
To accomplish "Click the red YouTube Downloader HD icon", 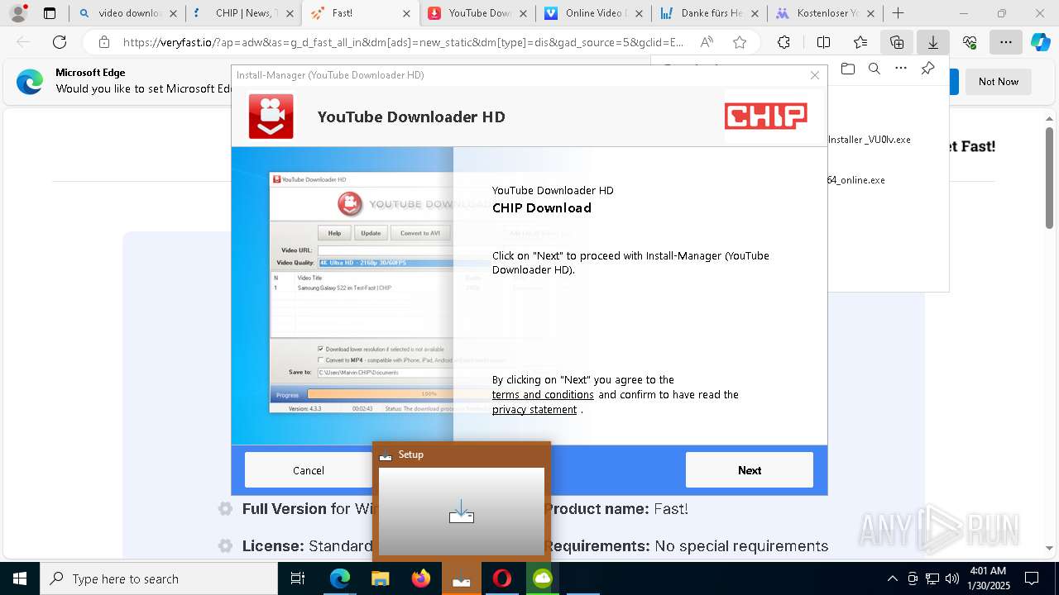I will [271, 117].
